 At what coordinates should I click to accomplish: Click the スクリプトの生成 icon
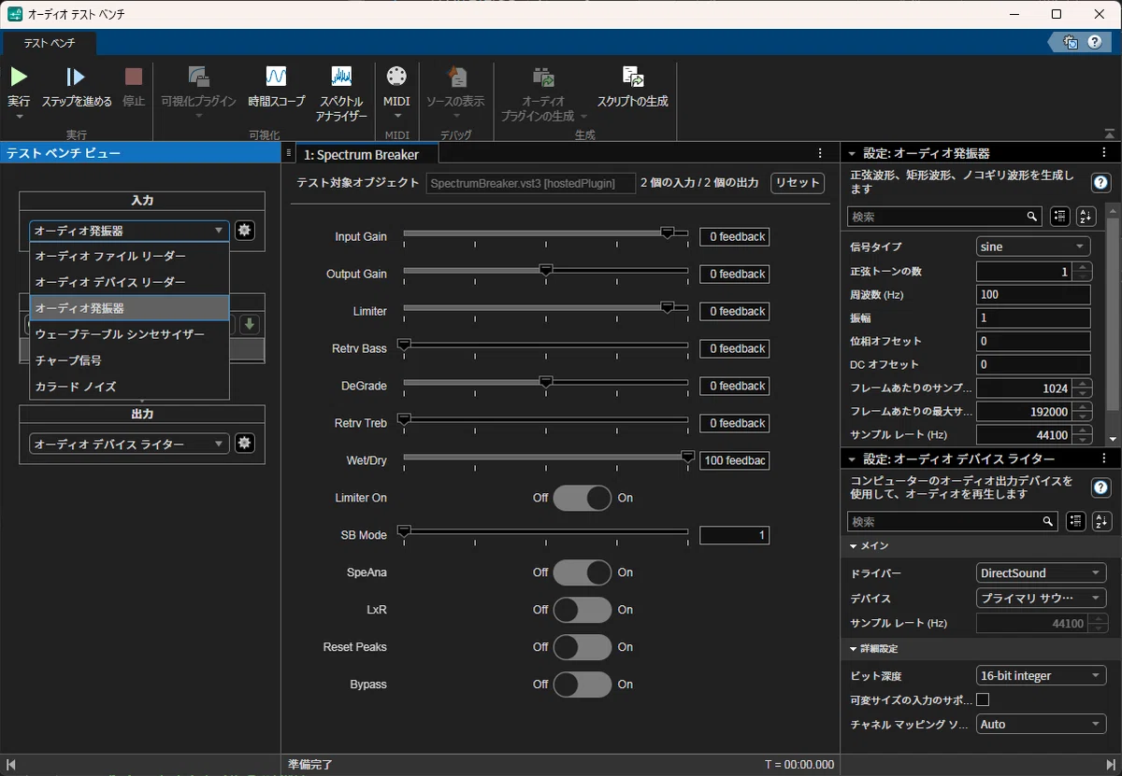pos(633,77)
